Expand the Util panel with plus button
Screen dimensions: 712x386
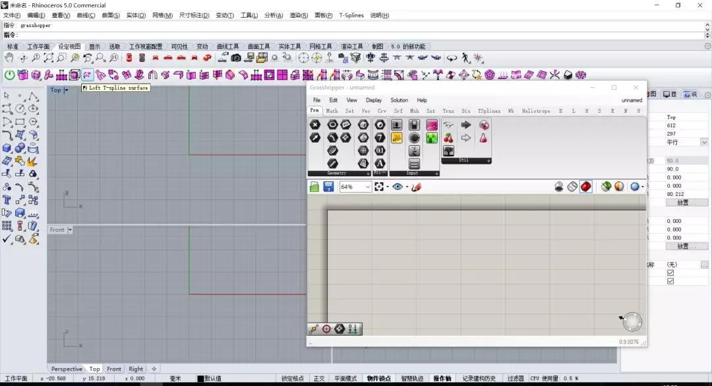(489, 160)
